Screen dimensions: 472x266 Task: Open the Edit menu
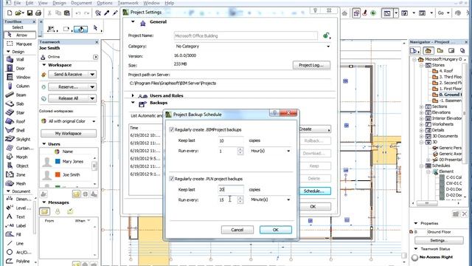(x=29, y=3)
